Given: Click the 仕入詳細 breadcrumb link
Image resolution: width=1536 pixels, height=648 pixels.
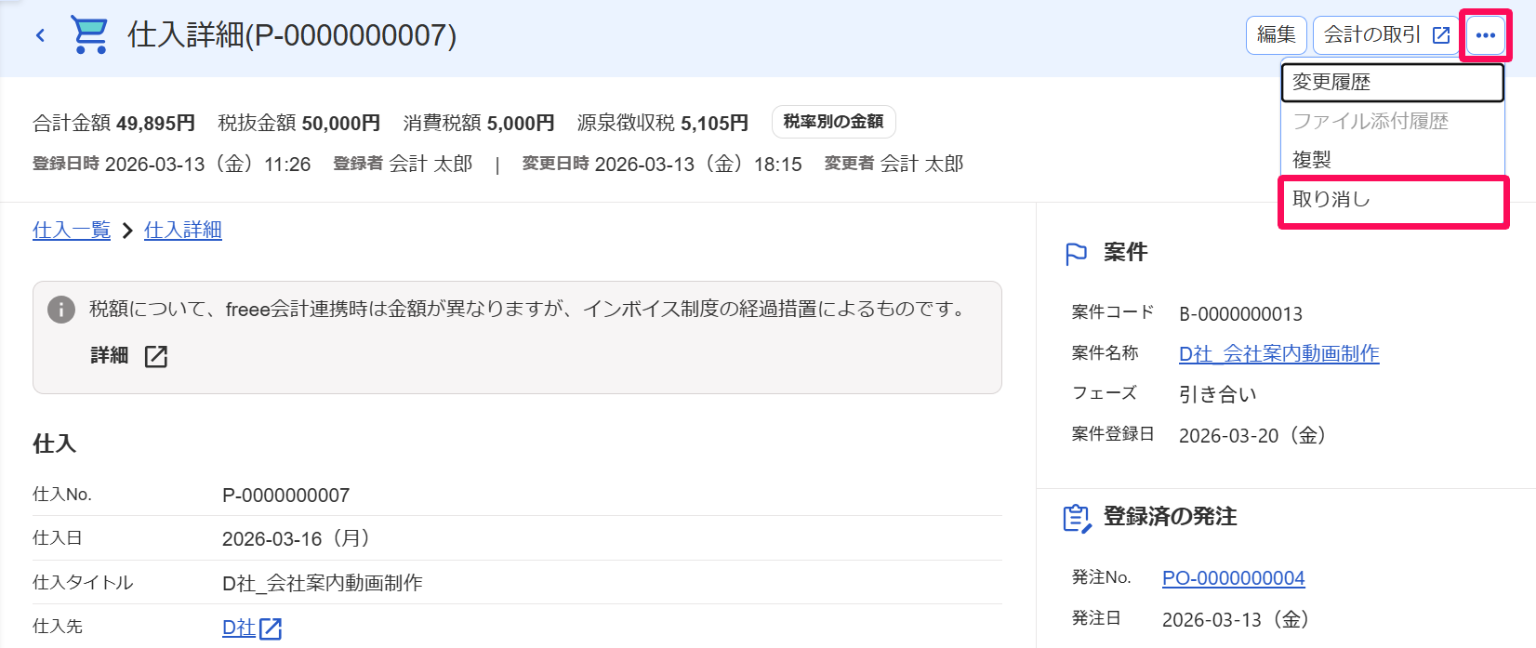Looking at the screenshot, I should (183, 230).
